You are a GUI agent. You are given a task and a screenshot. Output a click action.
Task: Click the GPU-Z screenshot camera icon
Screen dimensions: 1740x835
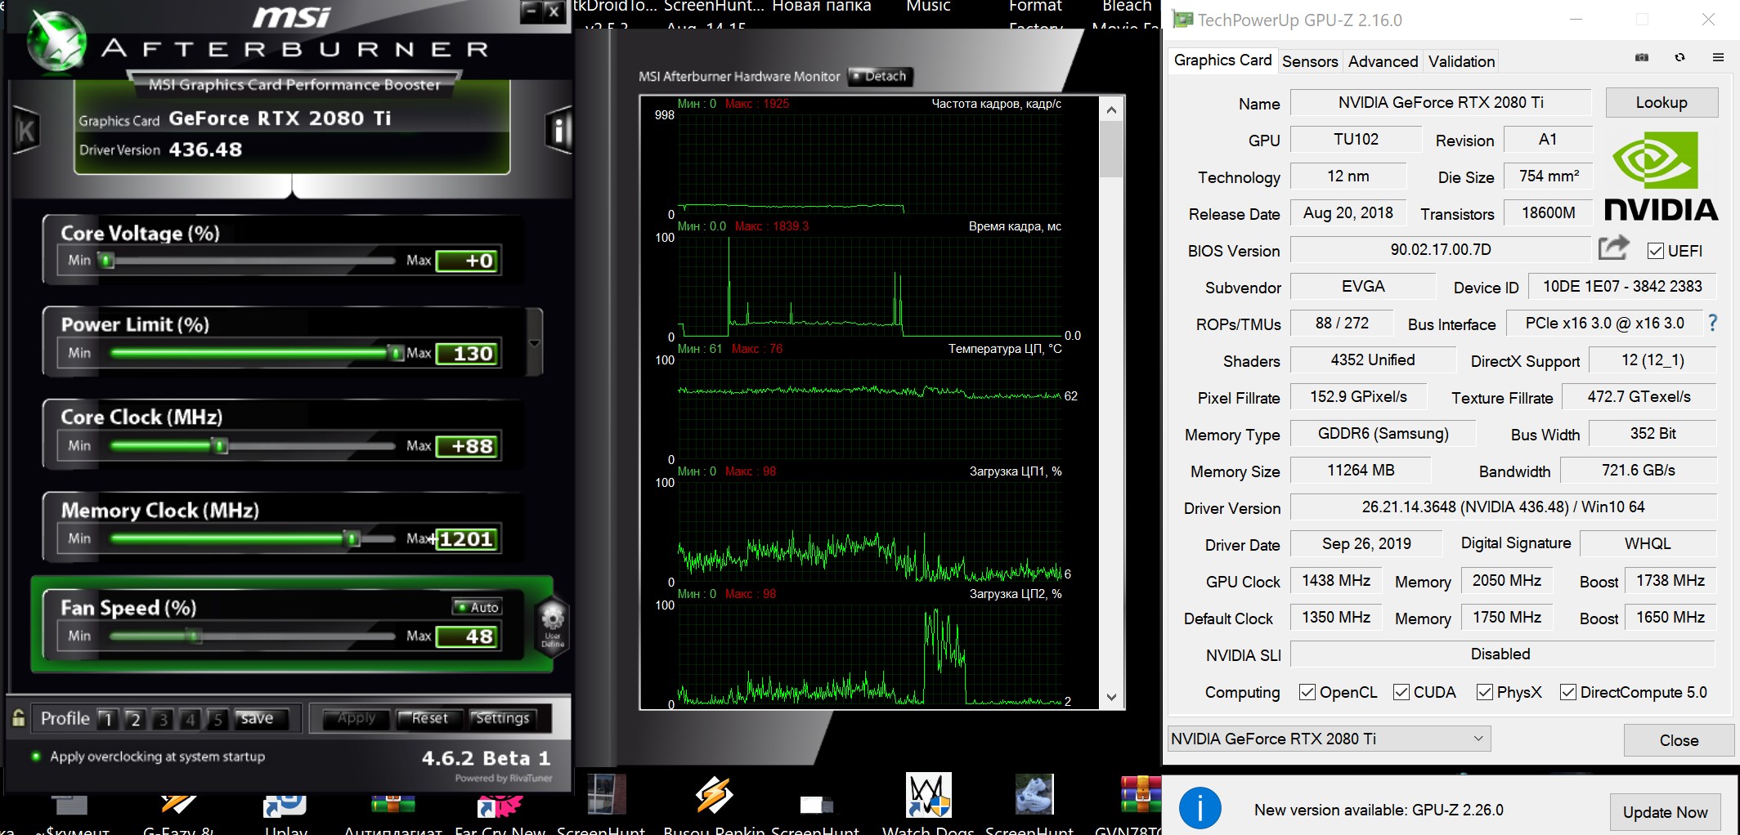click(x=1641, y=58)
